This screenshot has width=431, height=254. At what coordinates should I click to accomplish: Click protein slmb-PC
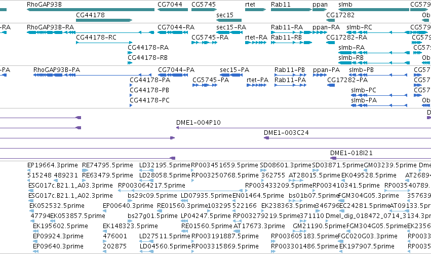point(363,90)
